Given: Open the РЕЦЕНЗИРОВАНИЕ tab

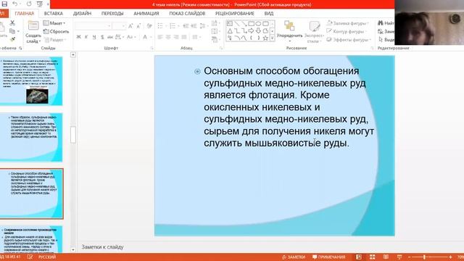Looking at the screenshot, I should [235, 13].
